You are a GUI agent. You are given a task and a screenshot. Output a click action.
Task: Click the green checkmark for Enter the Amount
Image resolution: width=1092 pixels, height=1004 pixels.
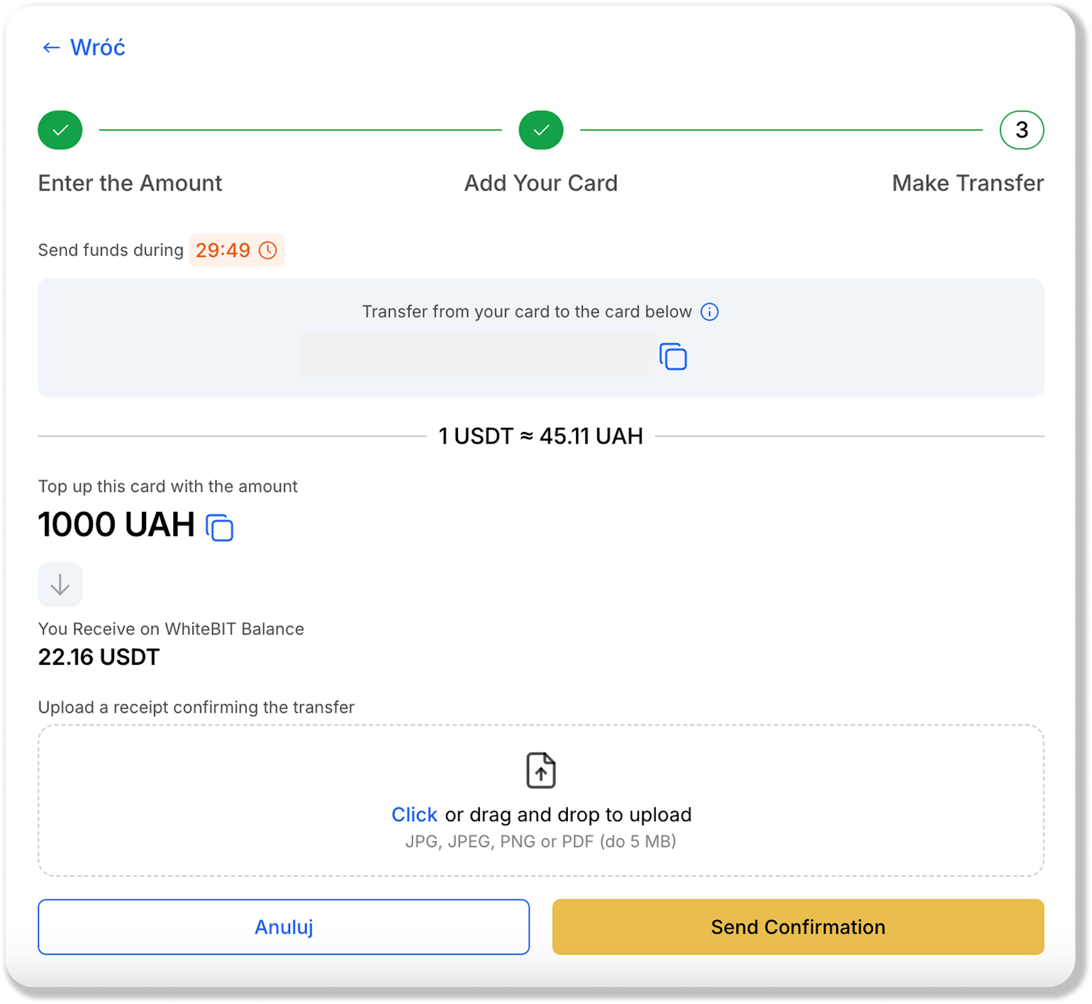[x=60, y=130]
